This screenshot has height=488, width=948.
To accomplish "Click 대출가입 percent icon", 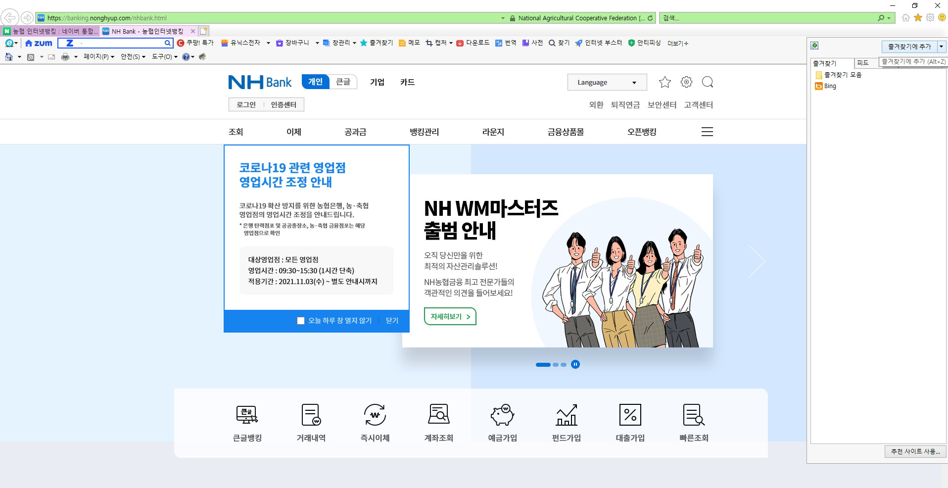I will (x=630, y=415).
